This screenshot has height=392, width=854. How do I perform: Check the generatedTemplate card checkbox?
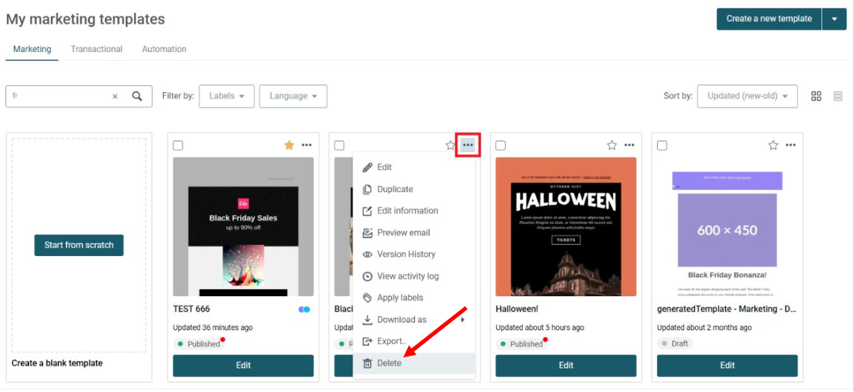(x=662, y=146)
